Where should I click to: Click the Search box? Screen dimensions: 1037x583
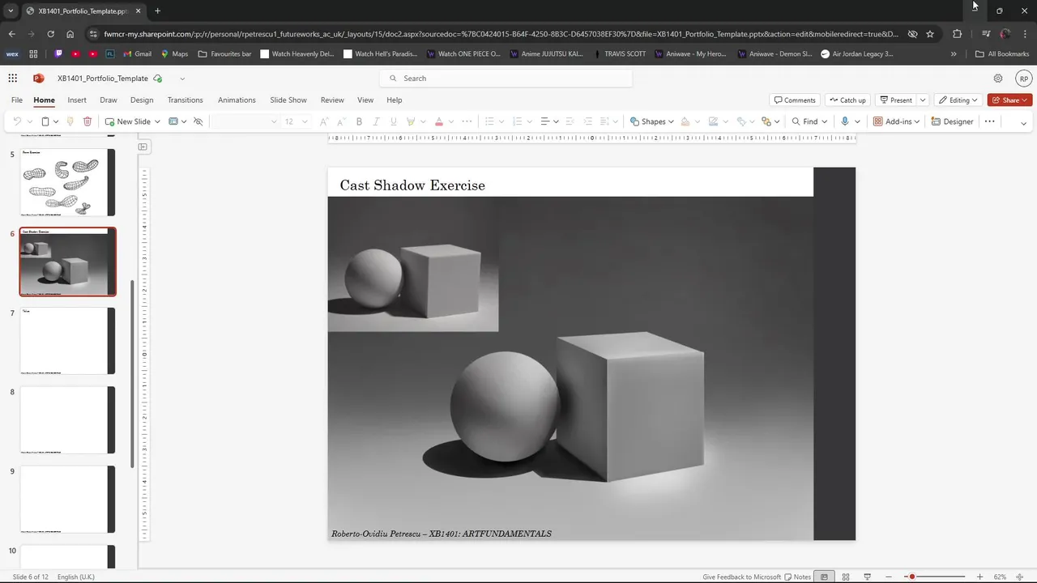(x=506, y=79)
